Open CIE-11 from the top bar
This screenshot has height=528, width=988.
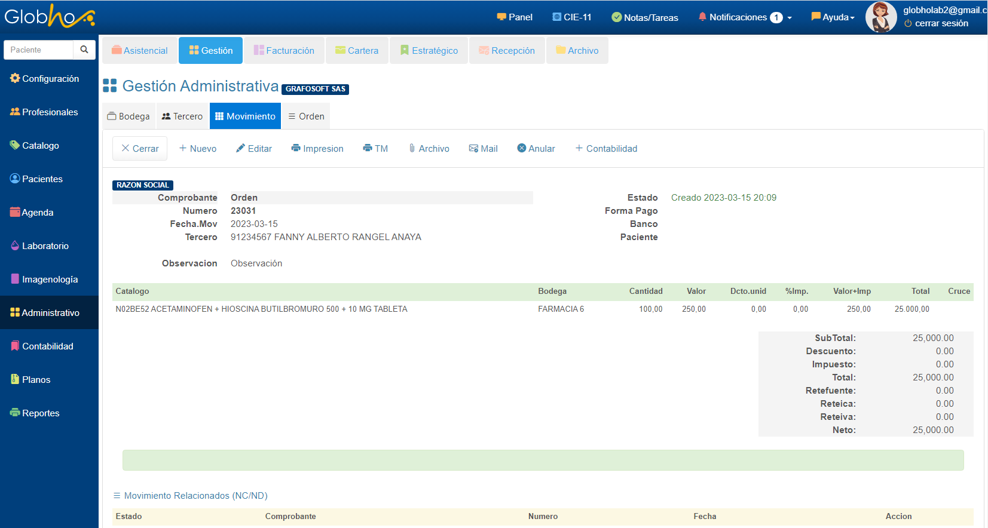(572, 17)
